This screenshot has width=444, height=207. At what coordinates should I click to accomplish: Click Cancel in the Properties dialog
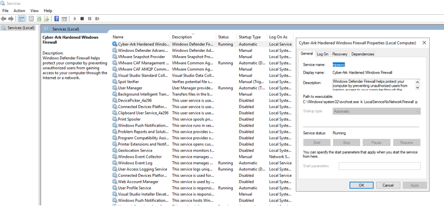pyautogui.click(x=388, y=185)
